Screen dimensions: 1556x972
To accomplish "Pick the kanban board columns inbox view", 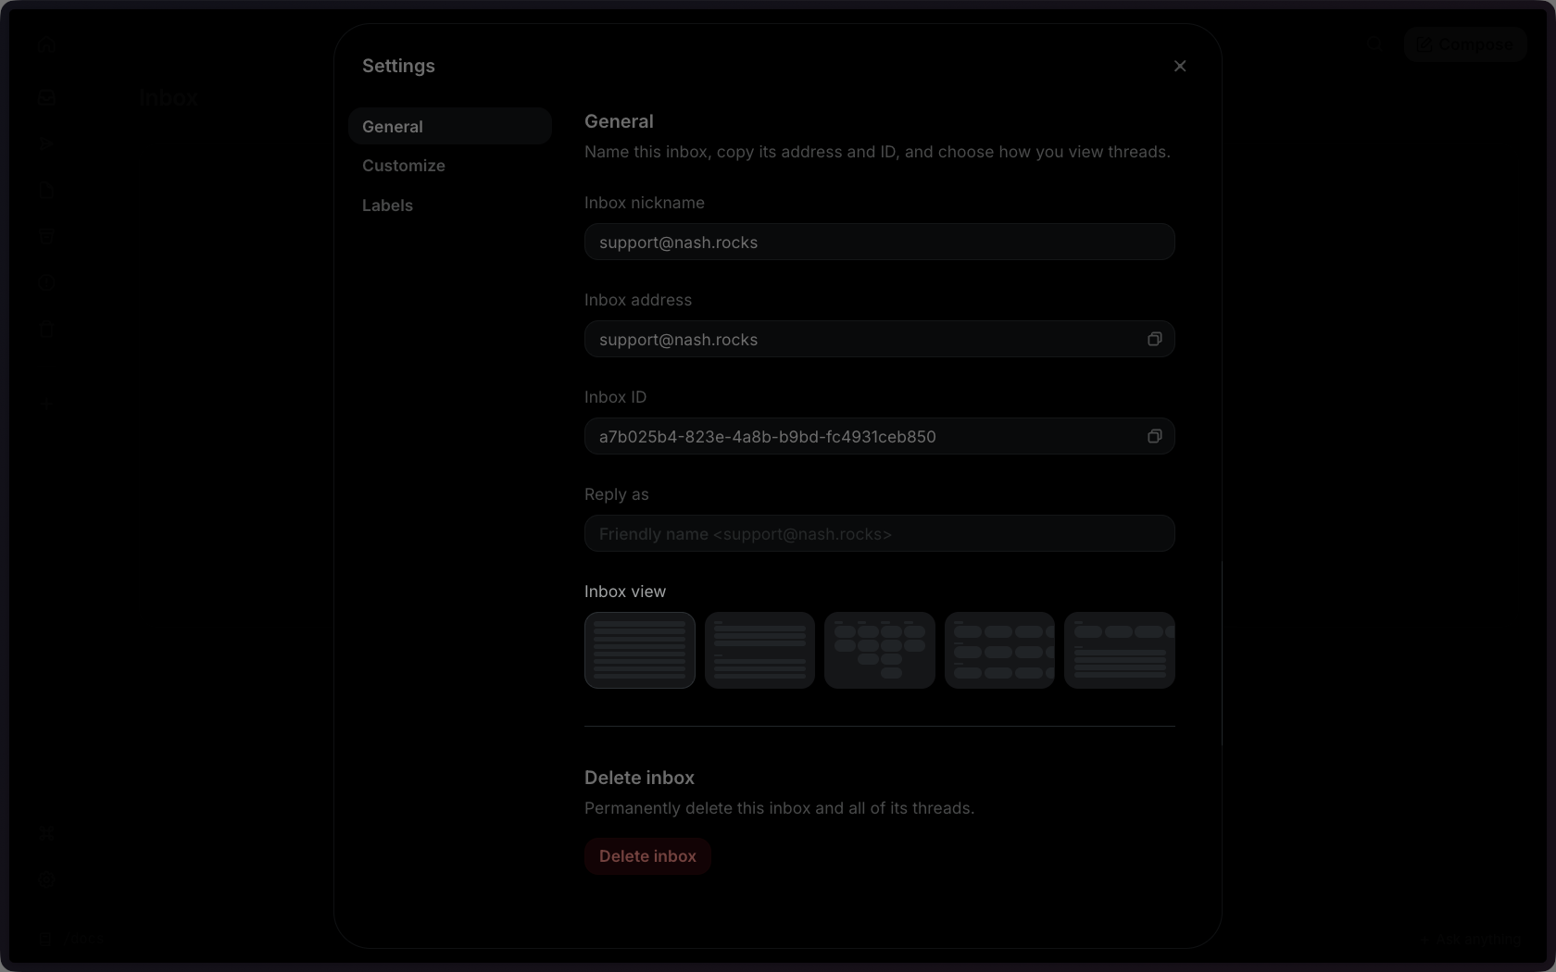I will pos(880,650).
